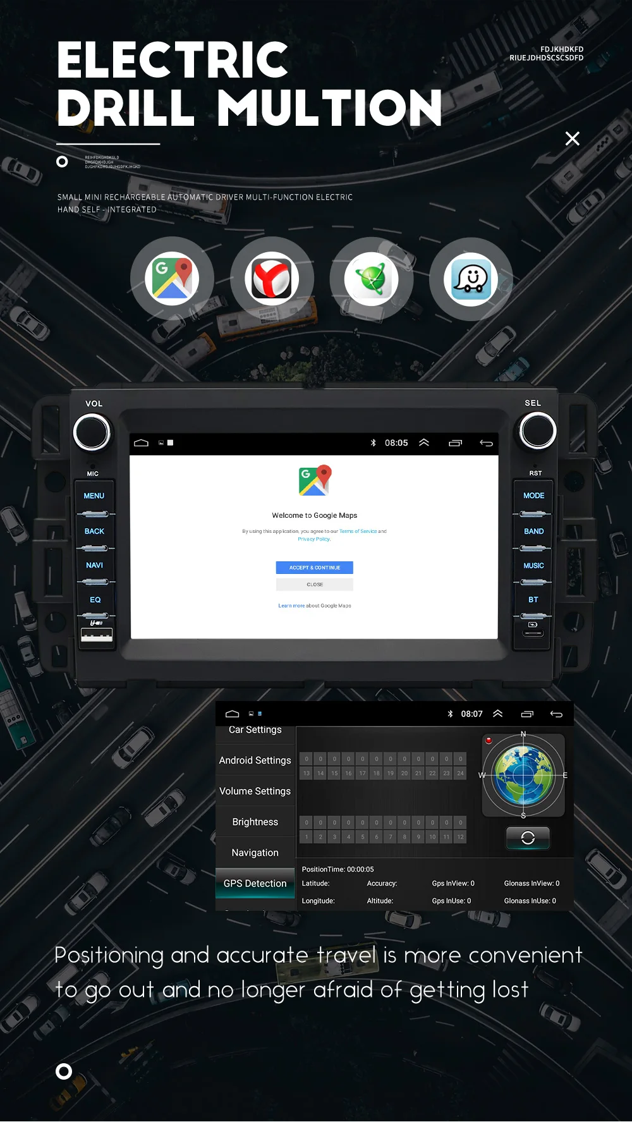Select Navigation menu item
This screenshot has height=1122, width=632.
coord(255,853)
